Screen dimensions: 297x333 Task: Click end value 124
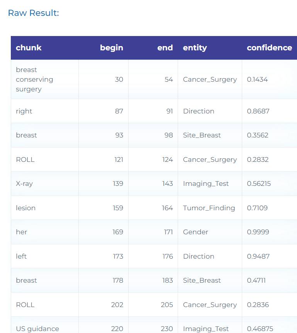tap(168, 160)
